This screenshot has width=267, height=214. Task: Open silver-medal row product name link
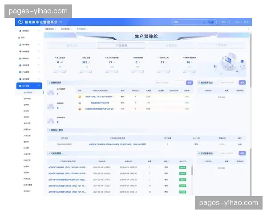click(x=100, y=103)
